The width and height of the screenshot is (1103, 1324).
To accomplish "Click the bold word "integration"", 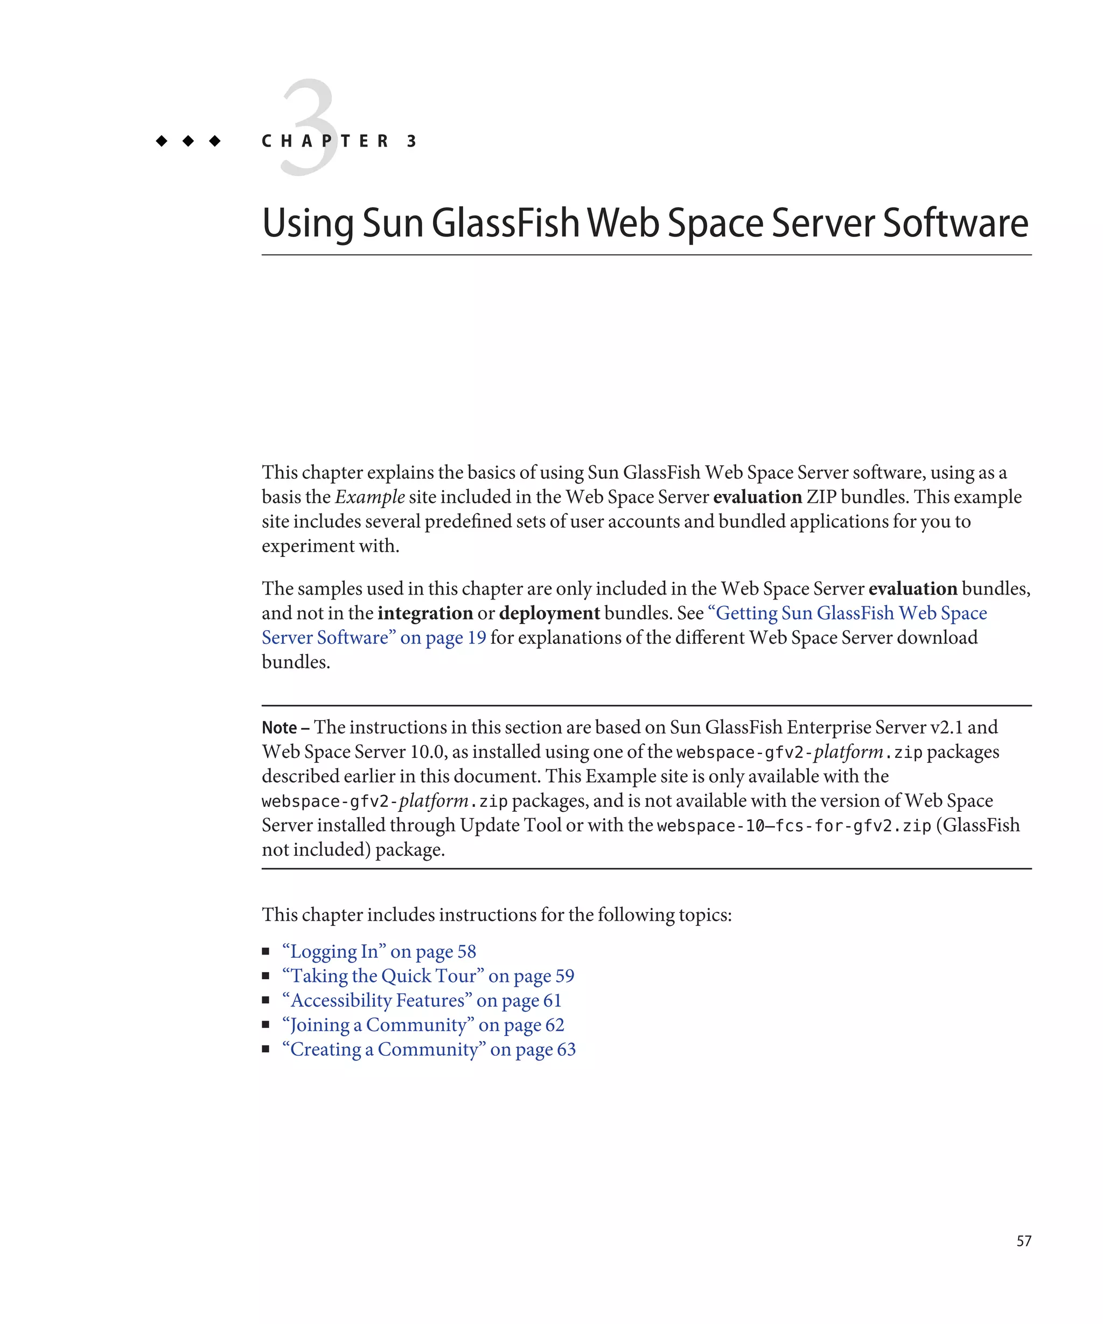I will tap(425, 614).
